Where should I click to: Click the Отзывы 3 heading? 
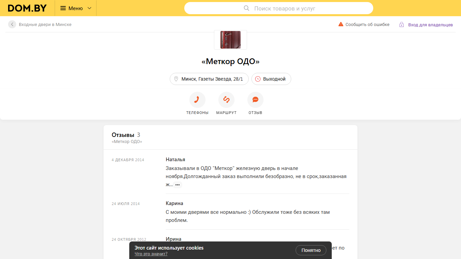pos(126,135)
